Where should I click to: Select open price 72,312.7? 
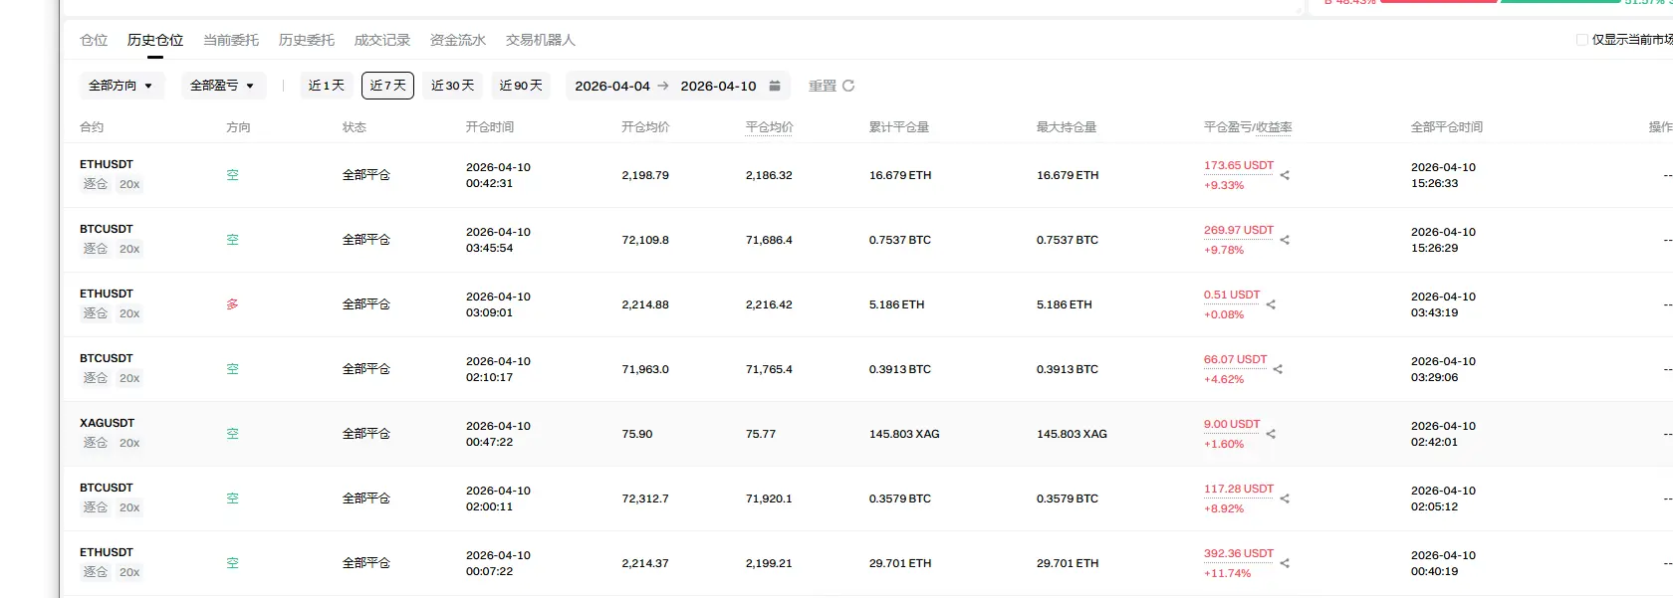coord(645,498)
